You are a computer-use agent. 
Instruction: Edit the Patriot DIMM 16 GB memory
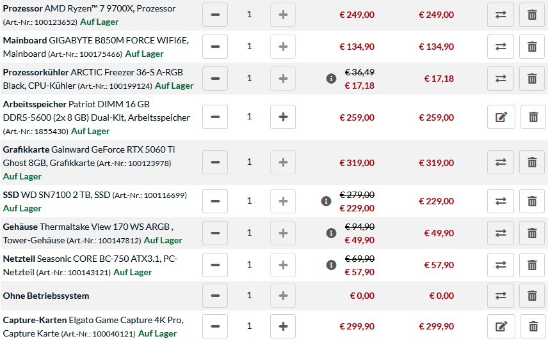(501, 117)
